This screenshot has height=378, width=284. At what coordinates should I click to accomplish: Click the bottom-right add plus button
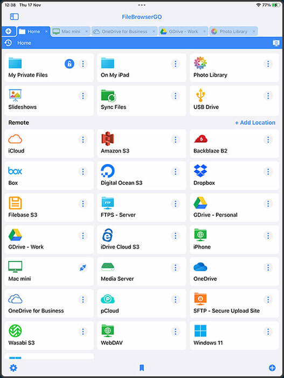click(x=272, y=368)
